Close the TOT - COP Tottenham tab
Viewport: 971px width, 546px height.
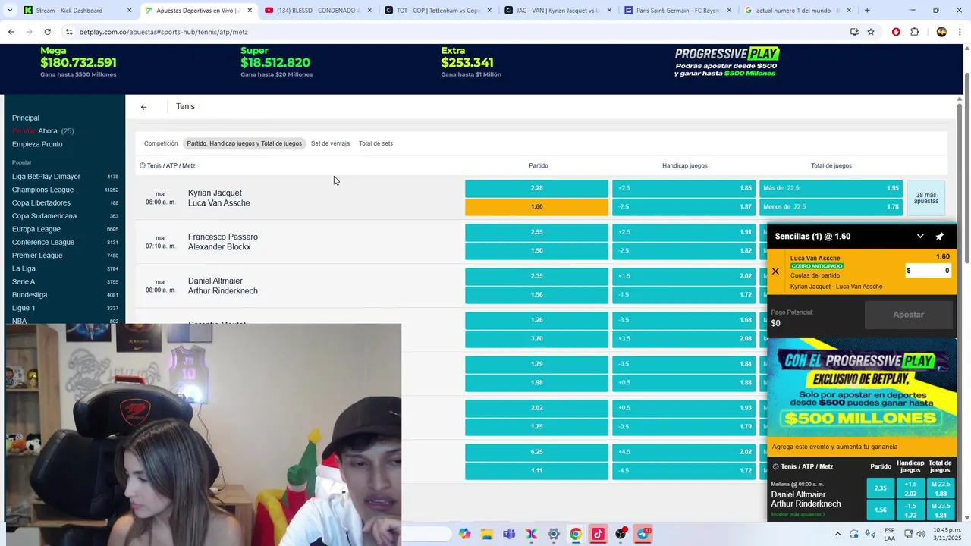[x=489, y=11]
